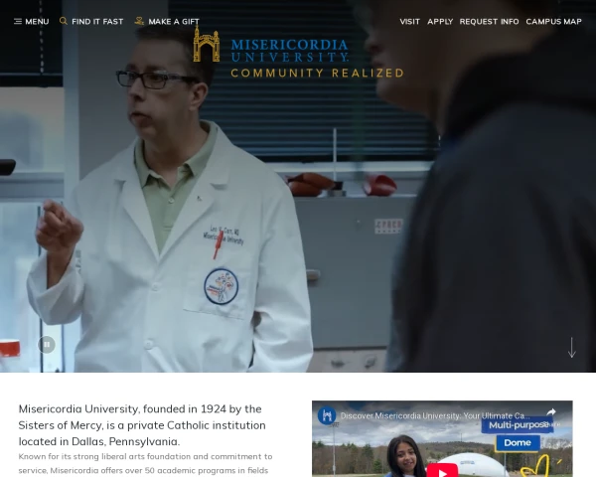596x477 pixels.
Task: Click the paragraph starting 'Misericordia University, founded in 1924'
Action: pos(142,425)
